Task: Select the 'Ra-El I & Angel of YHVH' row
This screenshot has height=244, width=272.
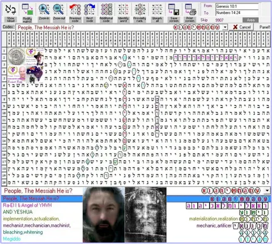Action: (x=27, y=206)
